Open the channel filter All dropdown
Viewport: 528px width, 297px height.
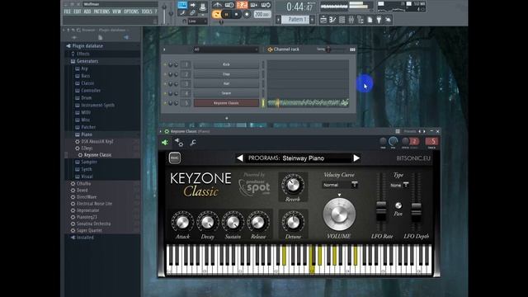(x=225, y=49)
